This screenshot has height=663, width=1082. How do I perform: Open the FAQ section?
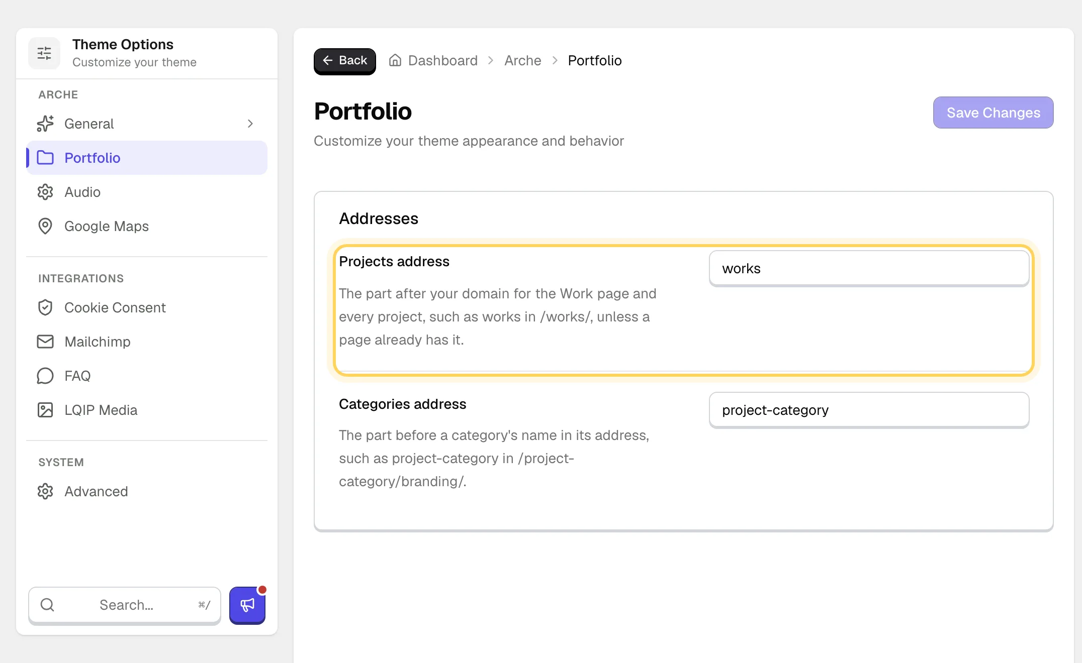coord(147,376)
